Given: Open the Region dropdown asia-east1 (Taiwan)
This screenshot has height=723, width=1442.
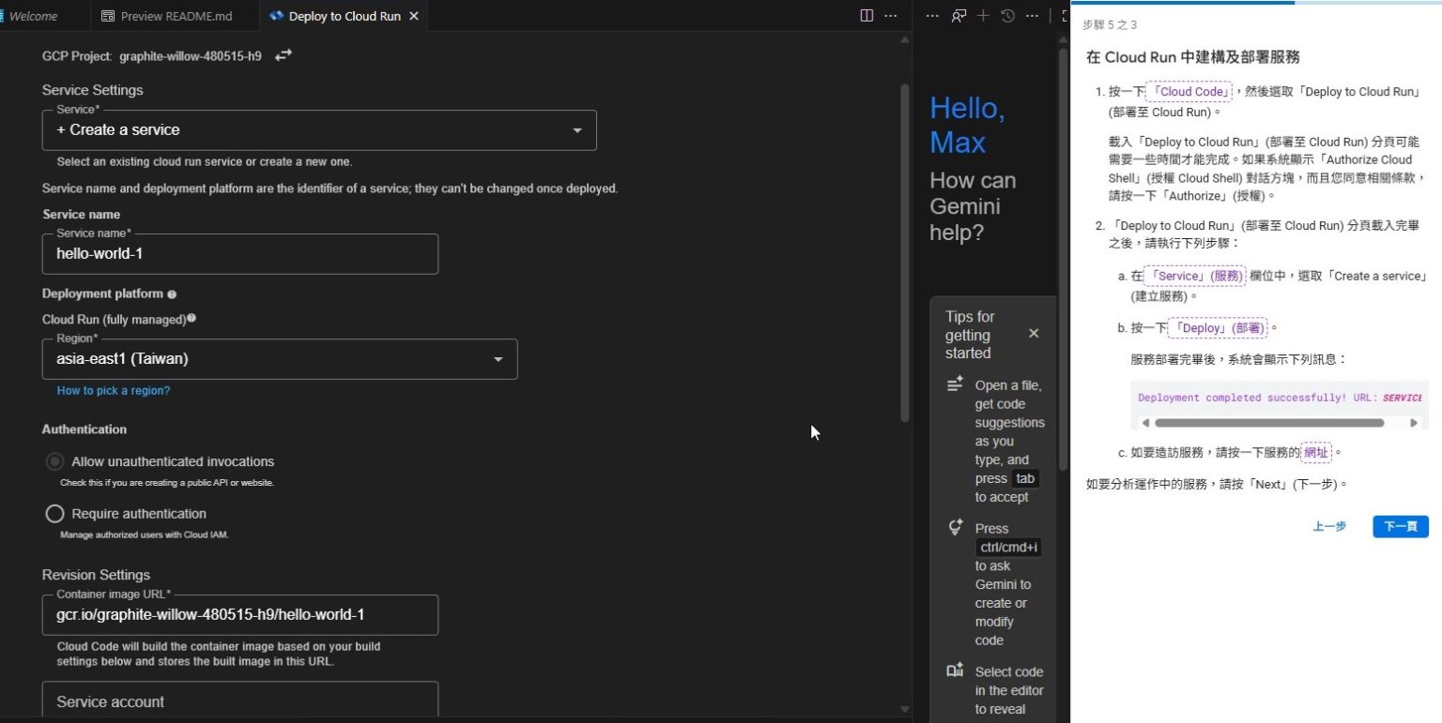Looking at the screenshot, I should (x=280, y=359).
